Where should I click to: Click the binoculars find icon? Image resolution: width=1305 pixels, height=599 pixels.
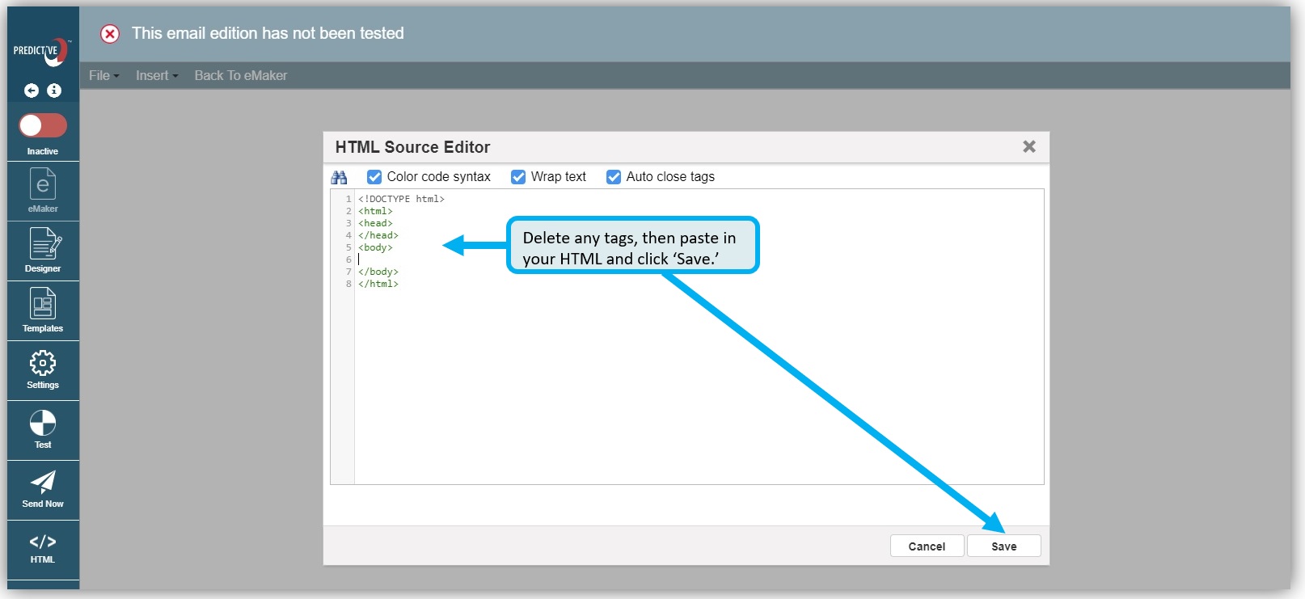click(340, 177)
